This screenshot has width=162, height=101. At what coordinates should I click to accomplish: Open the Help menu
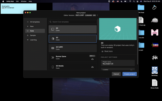(30, 1)
